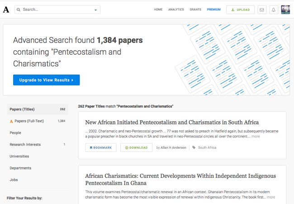Open the Grants menu item
Screen dimensions: 294x204
tap(195, 9)
